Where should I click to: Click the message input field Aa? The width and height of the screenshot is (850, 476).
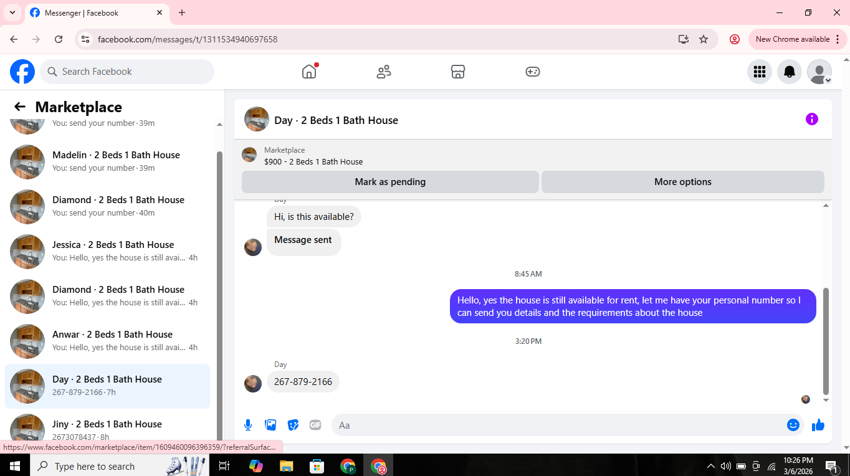pyautogui.click(x=561, y=425)
